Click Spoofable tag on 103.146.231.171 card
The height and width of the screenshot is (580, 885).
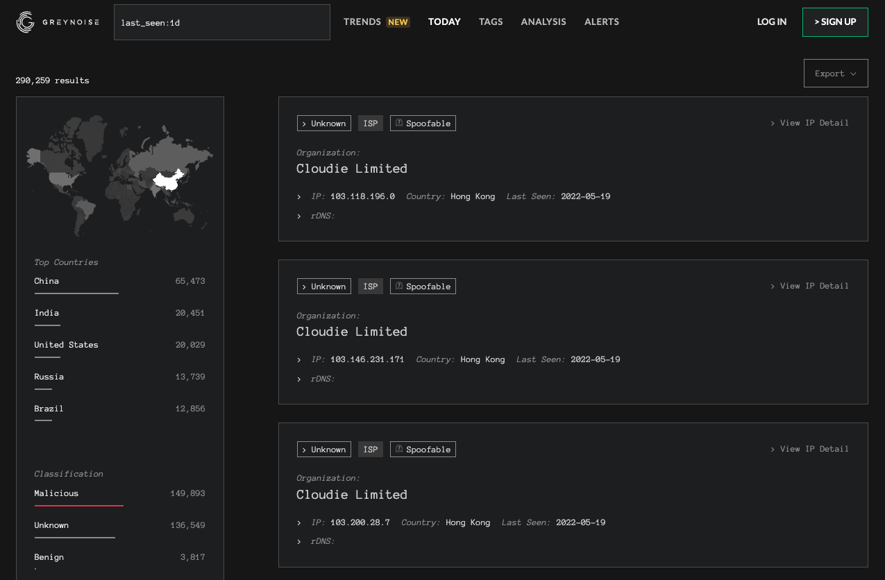(423, 287)
